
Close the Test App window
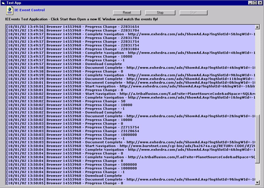(260, 3)
